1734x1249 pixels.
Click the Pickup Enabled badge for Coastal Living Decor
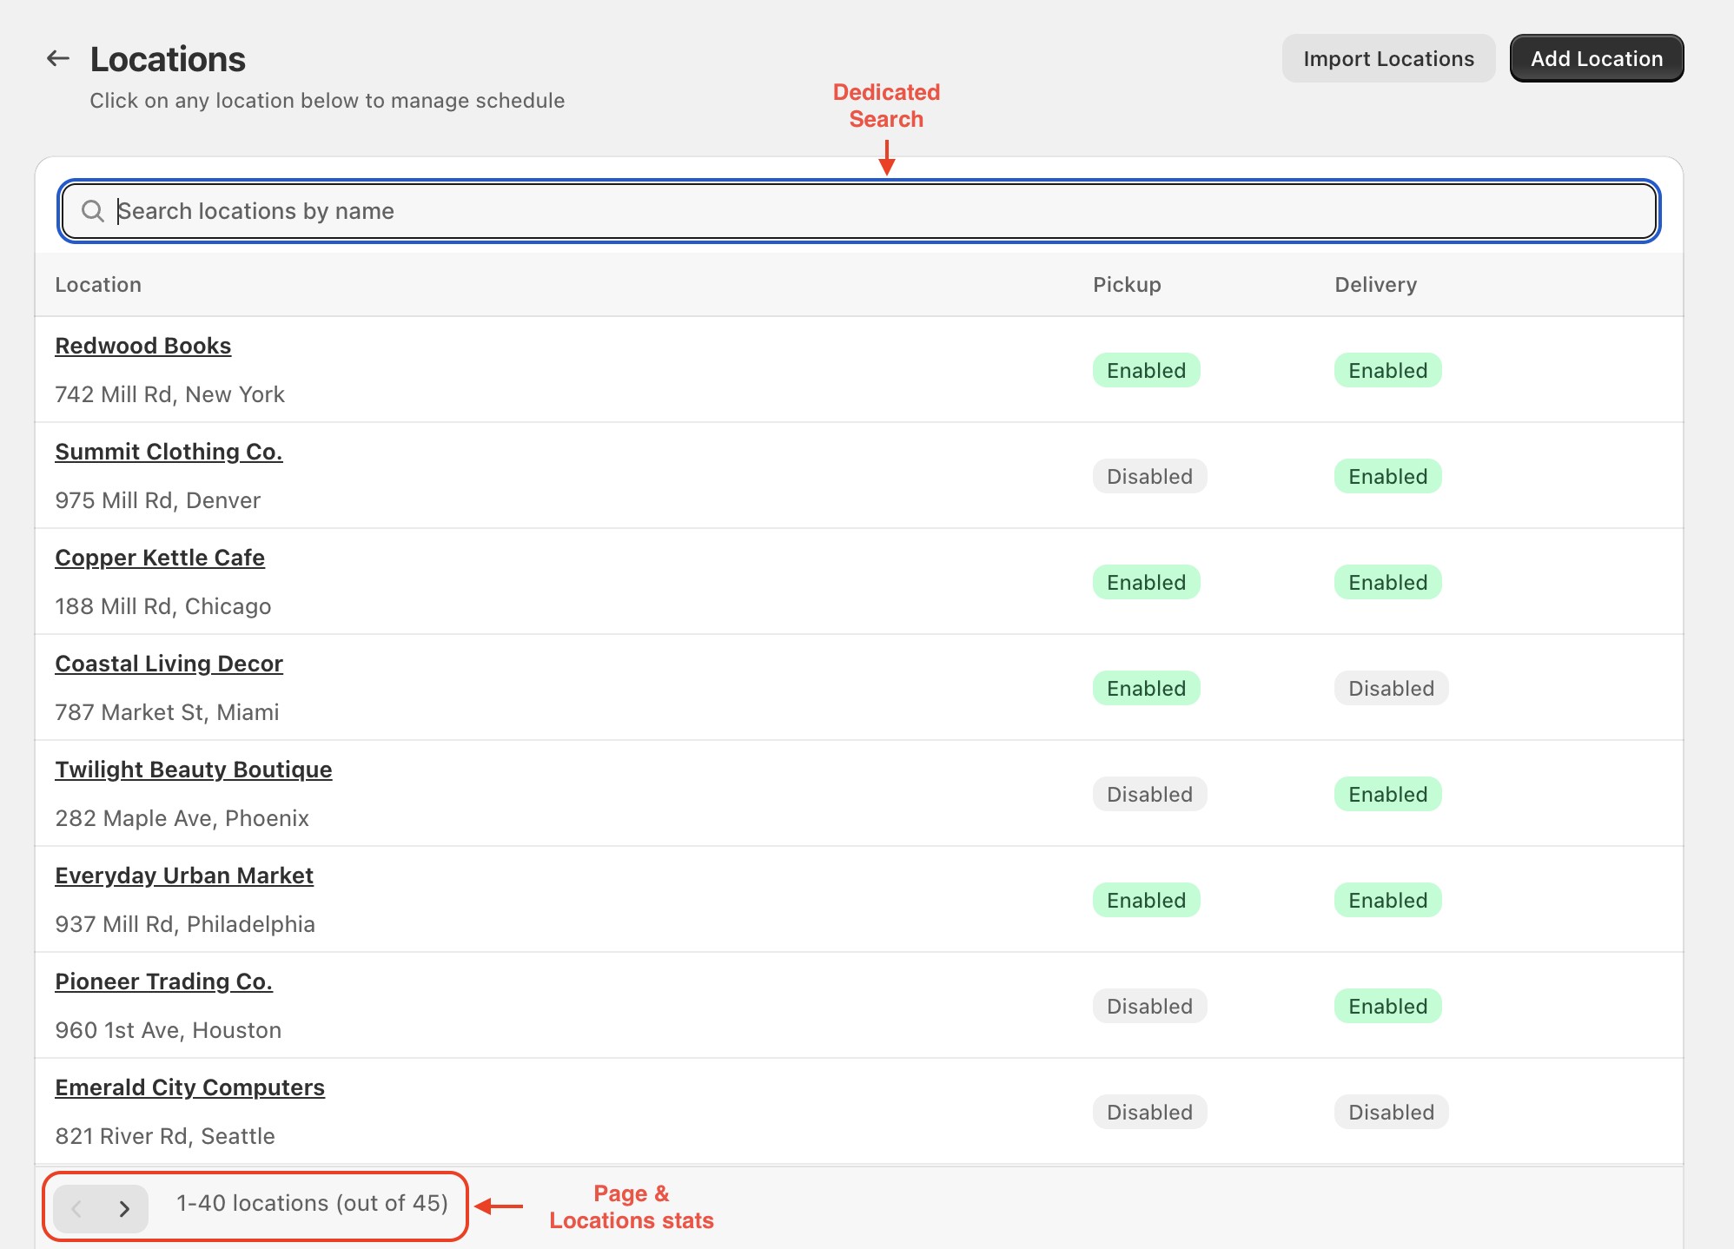1147,689
